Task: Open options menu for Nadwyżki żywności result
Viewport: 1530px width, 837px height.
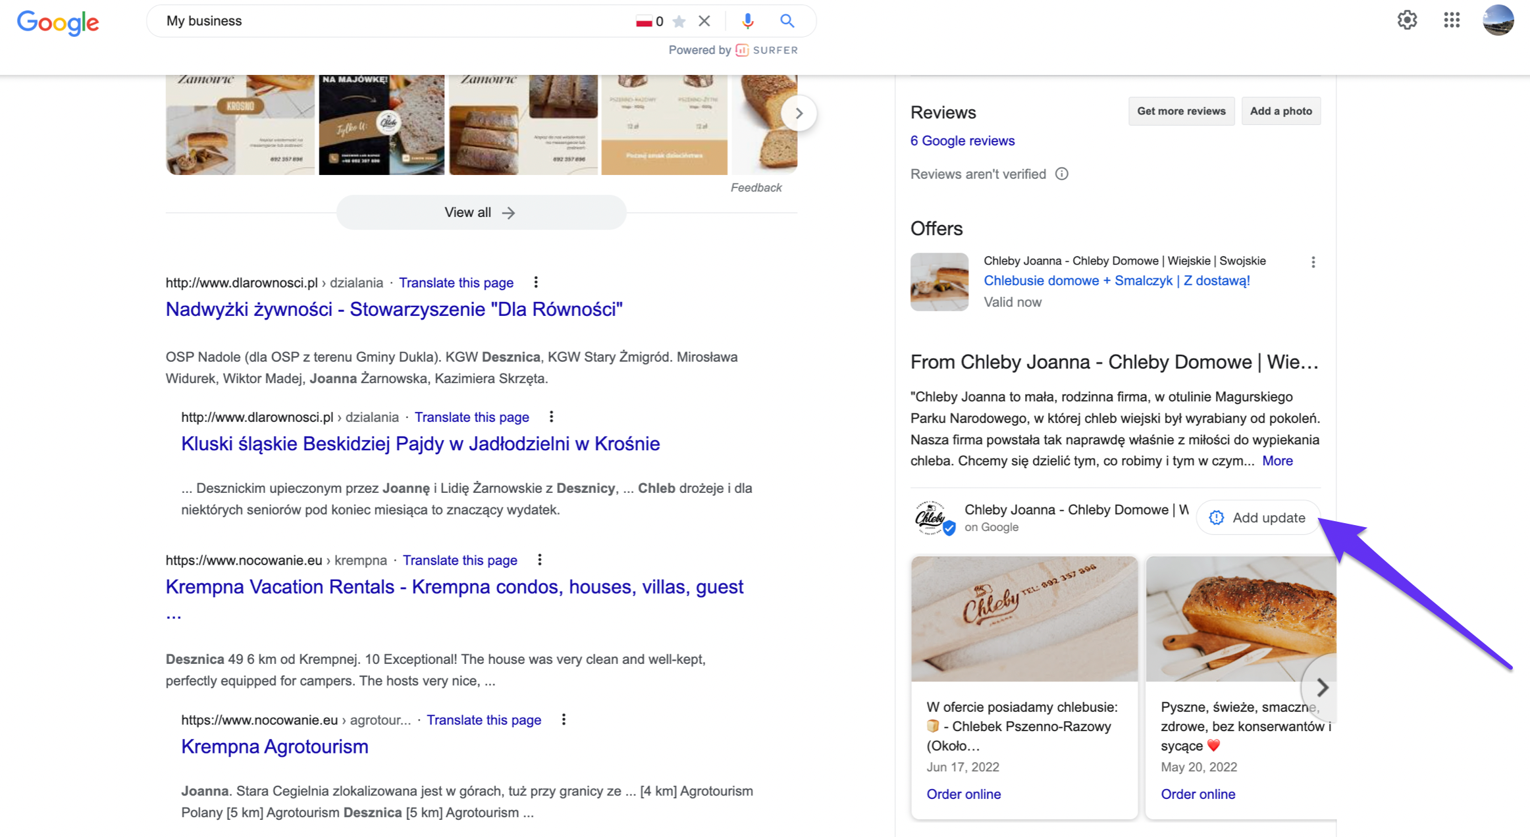Action: click(x=536, y=282)
